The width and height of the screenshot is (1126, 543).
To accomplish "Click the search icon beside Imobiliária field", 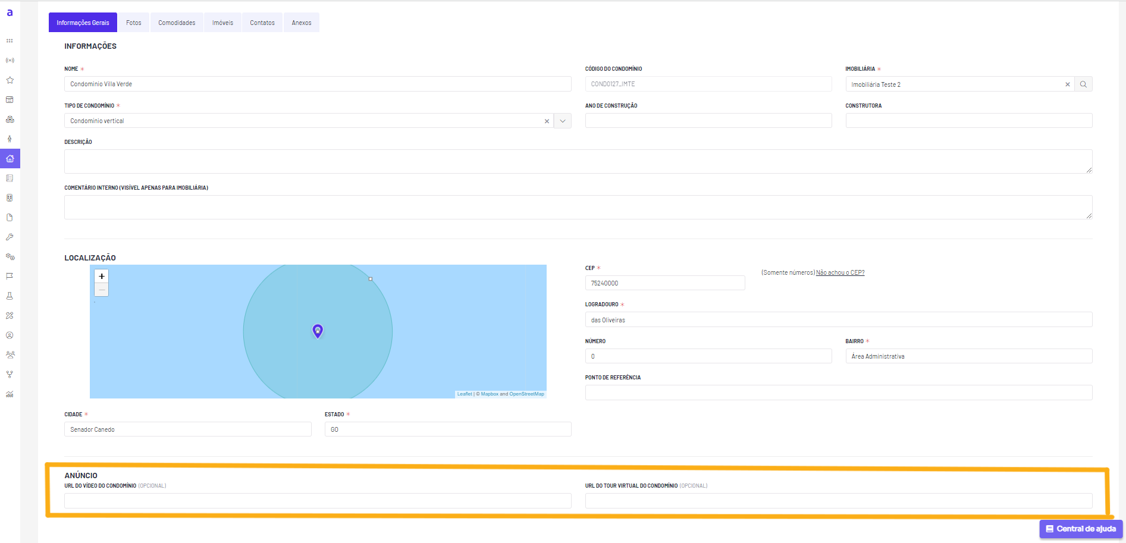I will click(1084, 84).
